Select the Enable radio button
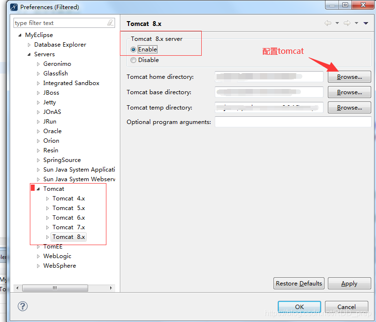This screenshot has width=376, height=322. [x=133, y=50]
